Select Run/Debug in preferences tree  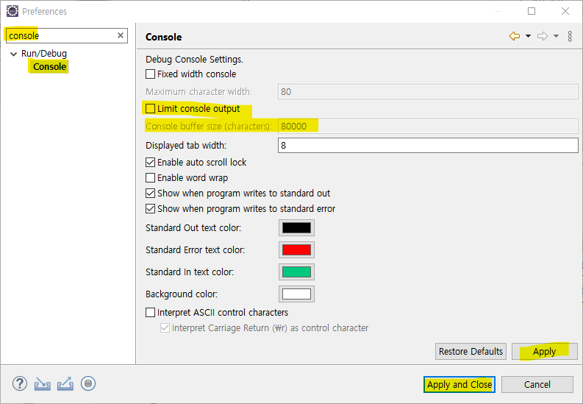point(44,54)
